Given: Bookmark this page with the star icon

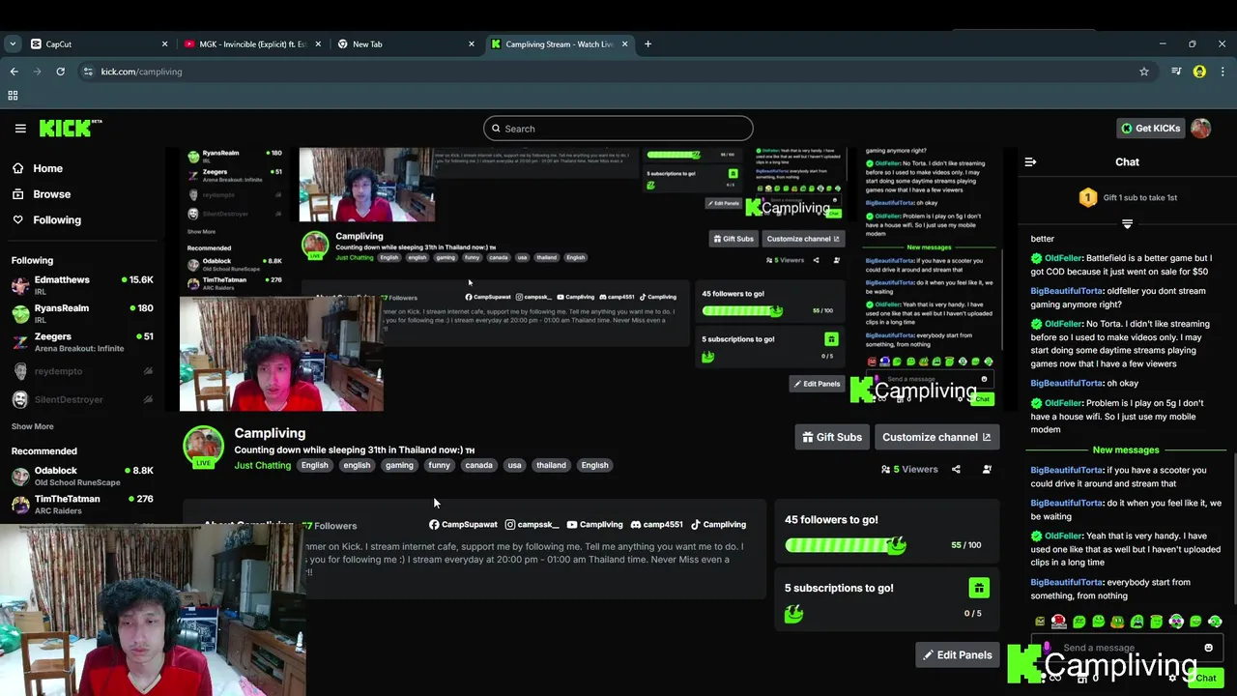Looking at the screenshot, I should (x=1144, y=72).
